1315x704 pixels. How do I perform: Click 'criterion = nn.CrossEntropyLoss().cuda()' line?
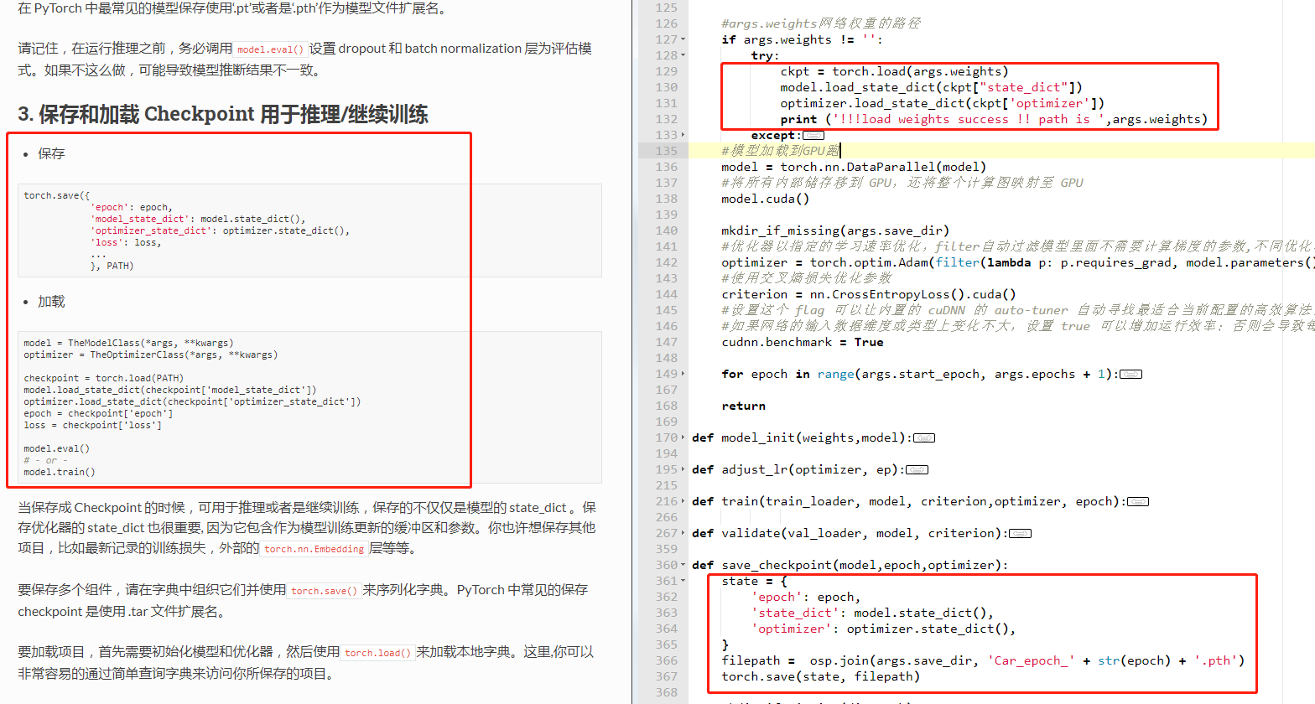coord(868,294)
